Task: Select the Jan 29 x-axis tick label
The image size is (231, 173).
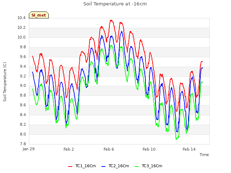Action: click(29, 149)
